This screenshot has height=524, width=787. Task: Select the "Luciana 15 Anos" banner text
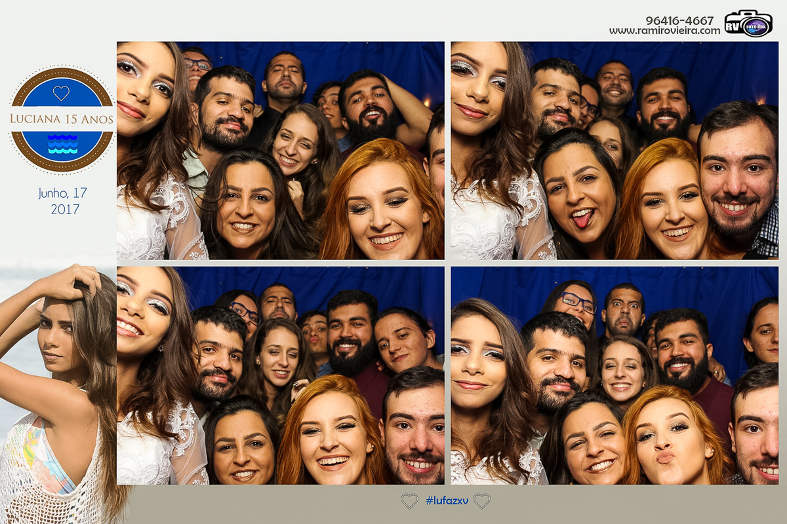(x=62, y=119)
